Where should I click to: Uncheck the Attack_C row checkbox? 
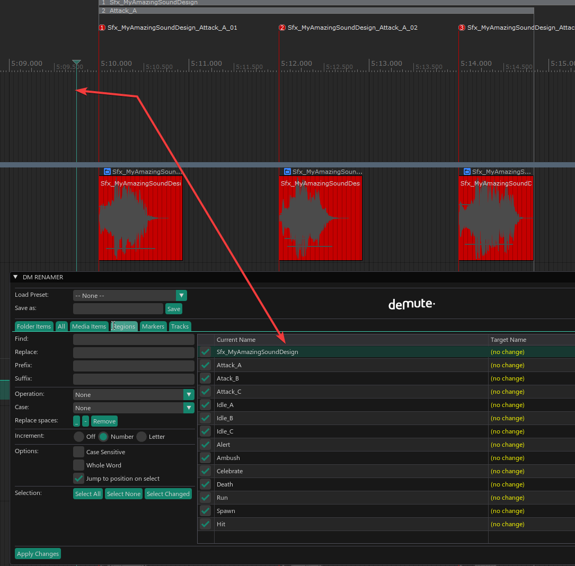click(206, 392)
